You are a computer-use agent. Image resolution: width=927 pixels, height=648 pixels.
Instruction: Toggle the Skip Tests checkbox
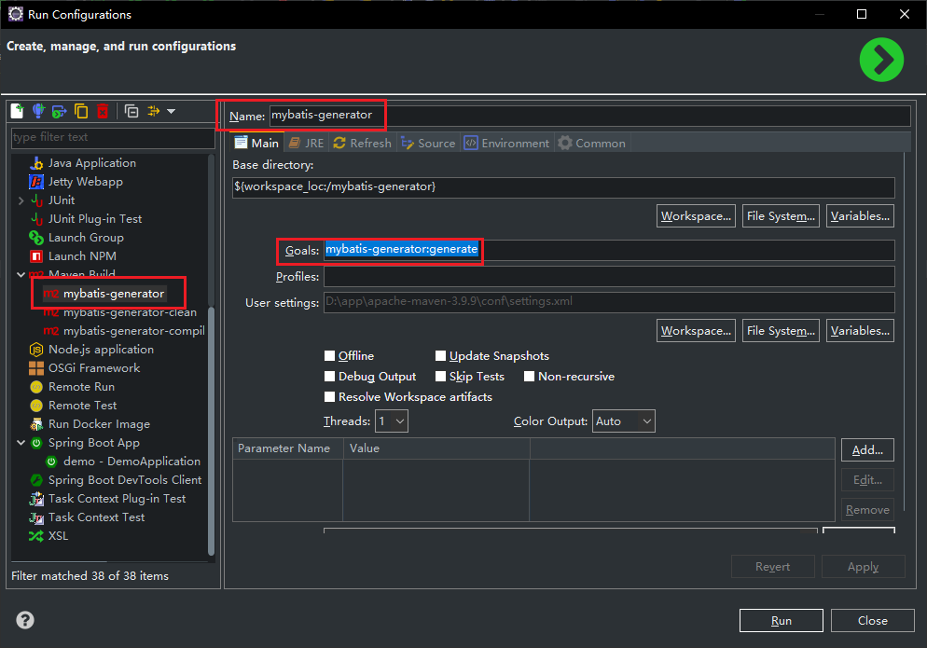[x=441, y=377]
